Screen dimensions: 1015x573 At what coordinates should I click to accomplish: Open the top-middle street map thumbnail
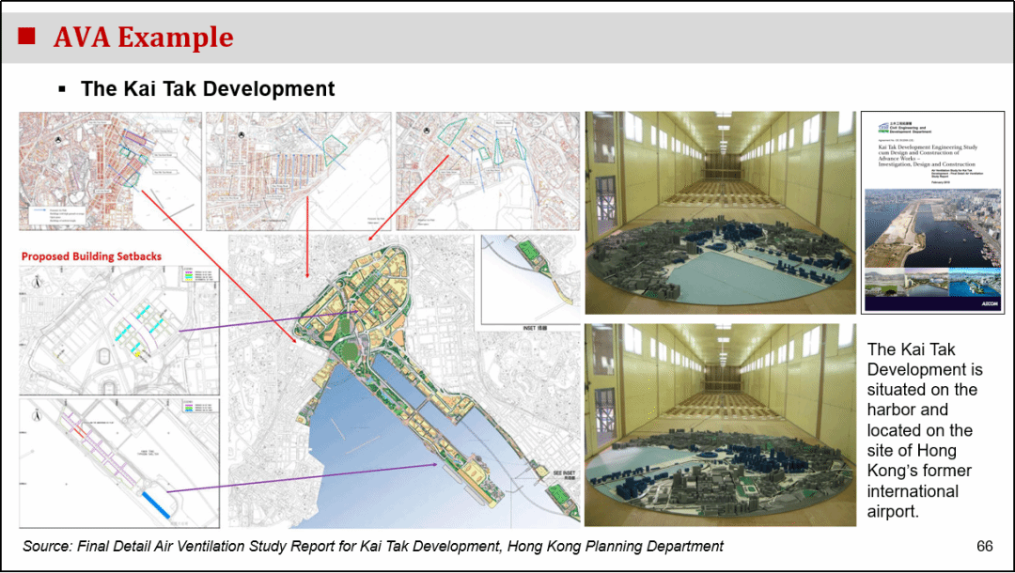298,171
